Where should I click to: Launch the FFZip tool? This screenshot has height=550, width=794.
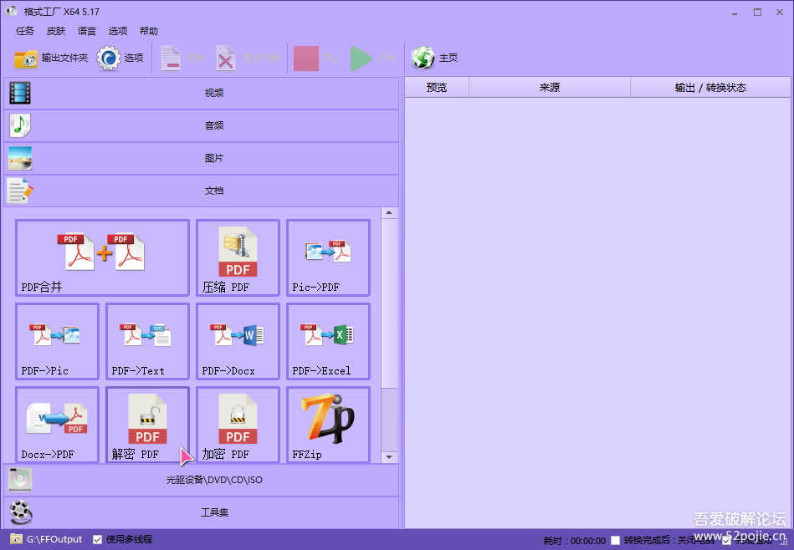[x=328, y=425]
